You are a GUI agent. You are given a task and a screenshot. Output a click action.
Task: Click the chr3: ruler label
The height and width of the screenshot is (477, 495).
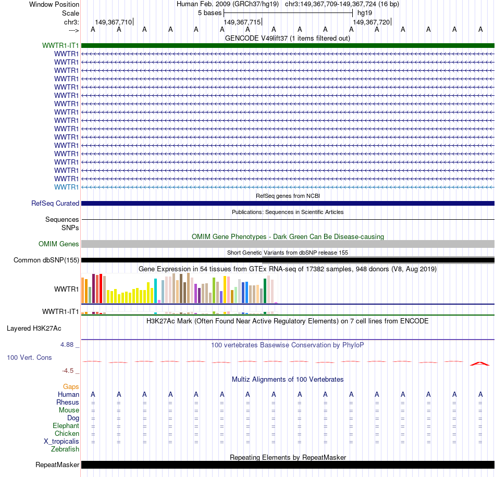[x=71, y=22]
